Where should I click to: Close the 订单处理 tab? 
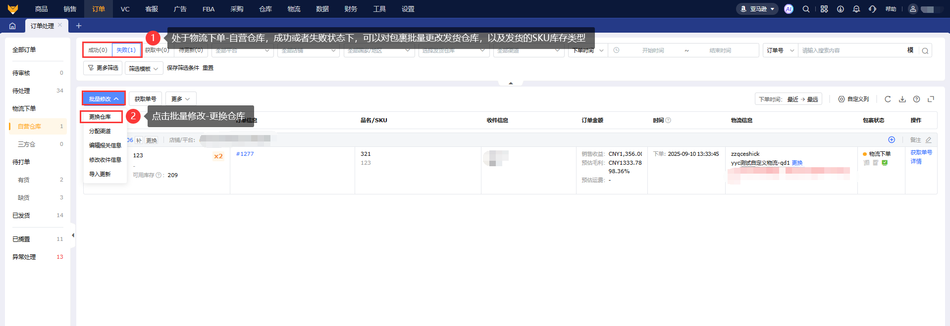(60, 25)
